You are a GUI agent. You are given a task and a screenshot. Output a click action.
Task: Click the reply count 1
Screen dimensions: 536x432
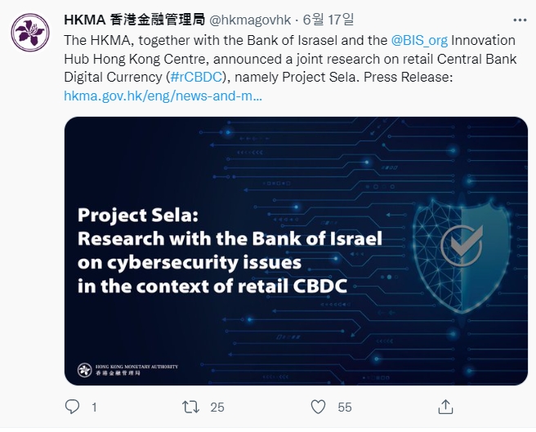coord(95,407)
